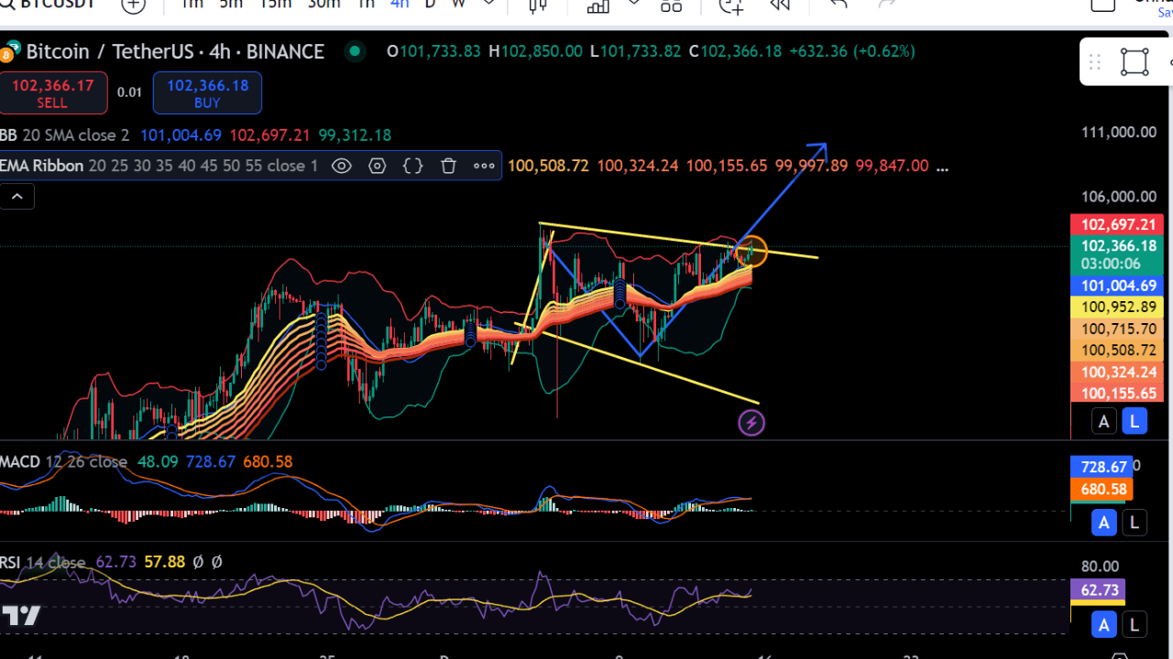This screenshot has height=659, width=1173.
Task: Select the orange circle drawing on chart
Action: click(x=751, y=252)
